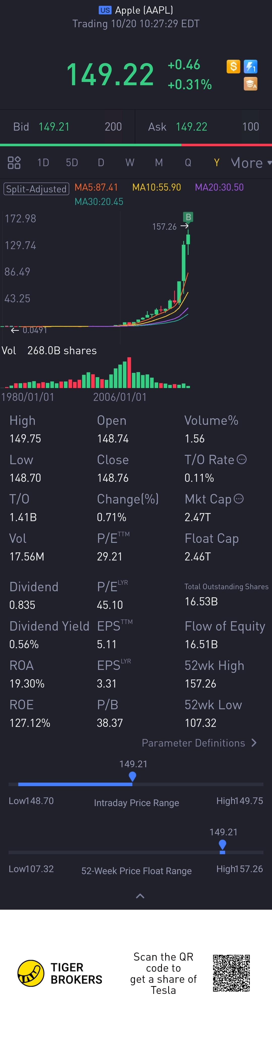
Task: Tap the Bid price 149.21
Action: pyautogui.click(x=54, y=127)
